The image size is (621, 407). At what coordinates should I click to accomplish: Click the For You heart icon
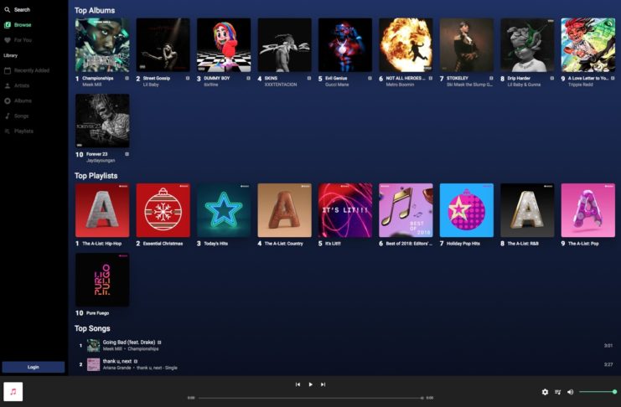8,40
